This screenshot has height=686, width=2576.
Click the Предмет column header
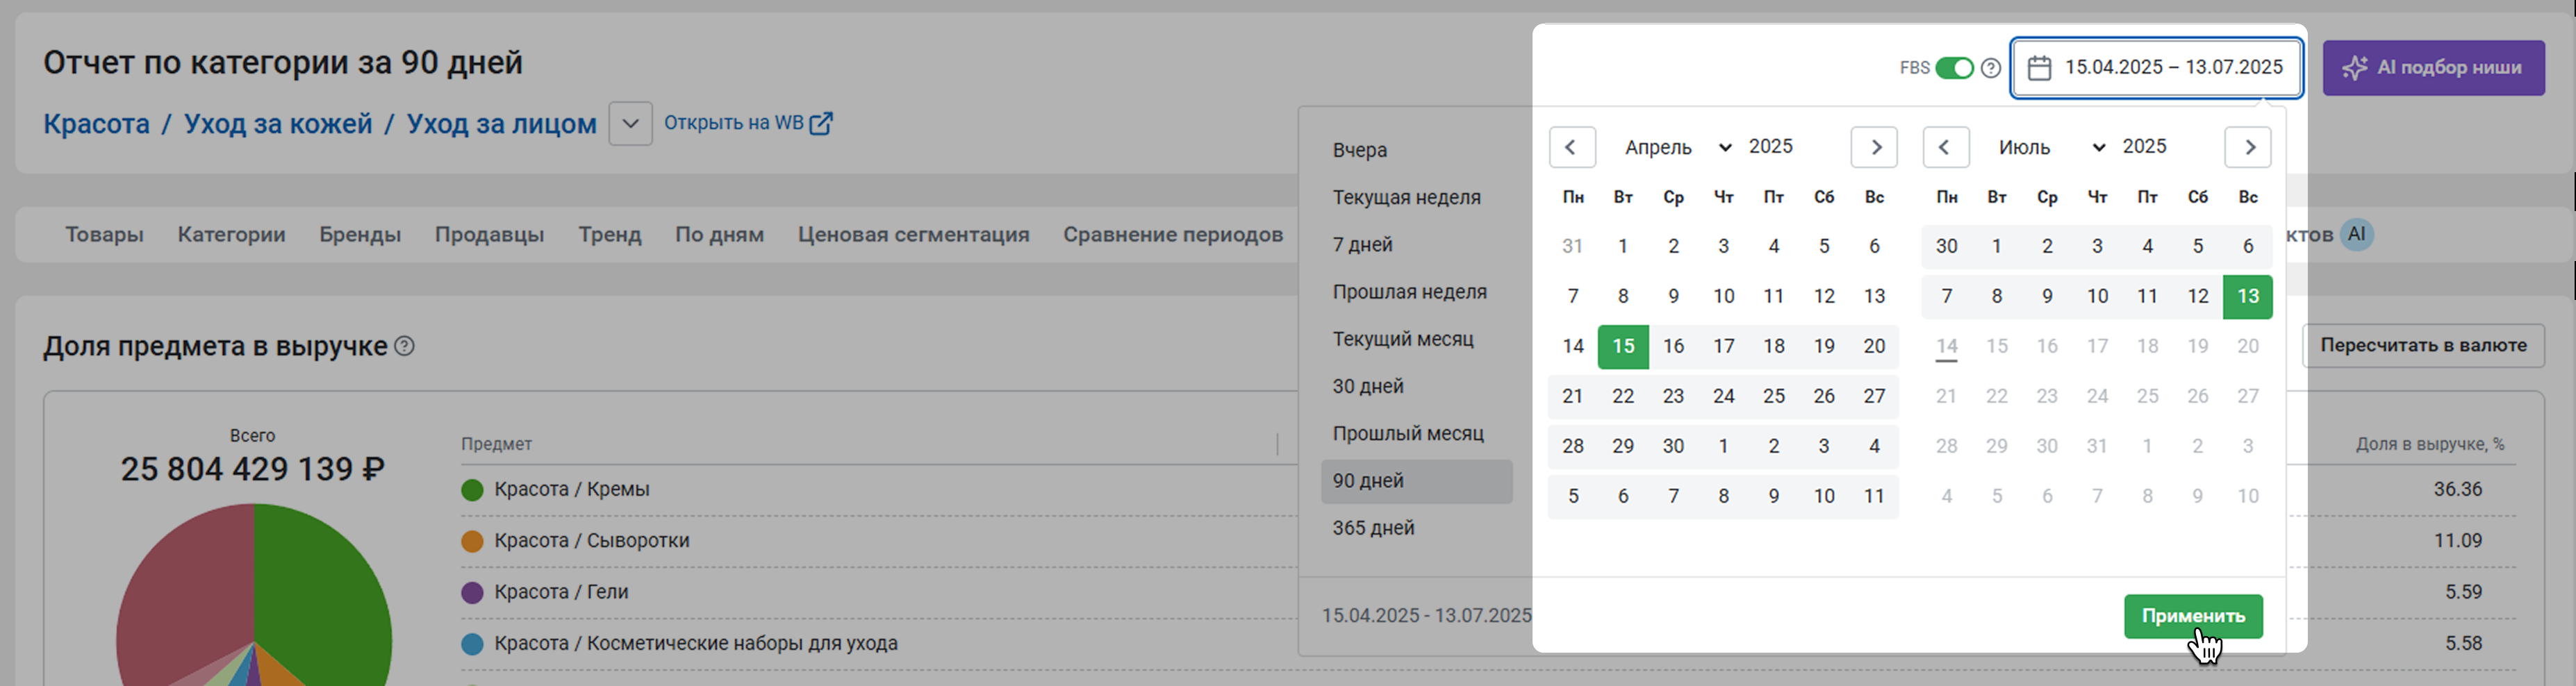497,444
